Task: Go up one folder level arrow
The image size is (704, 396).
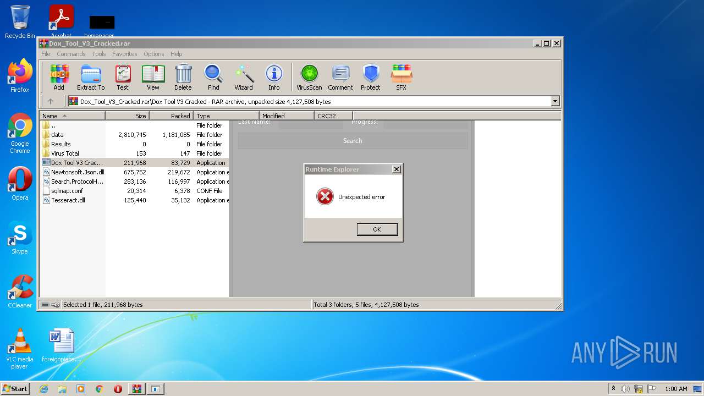Action: click(x=51, y=101)
